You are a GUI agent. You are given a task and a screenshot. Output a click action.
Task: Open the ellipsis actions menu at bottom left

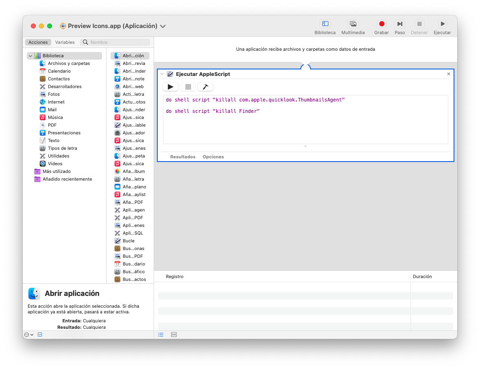[x=29, y=335]
